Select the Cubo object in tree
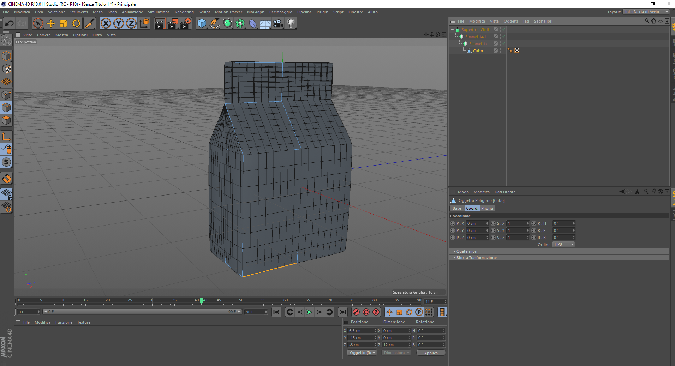The height and width of the screenshot is (366, 675). pos(478,51)
